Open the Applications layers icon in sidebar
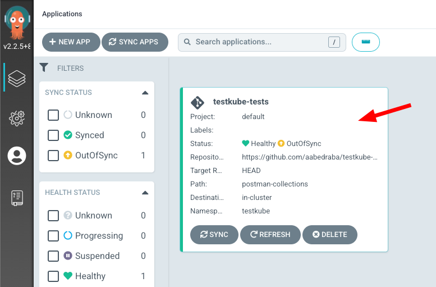 pos(17,78)
